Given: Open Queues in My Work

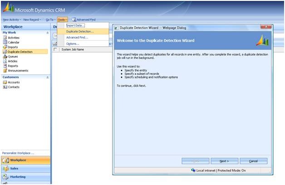Looking at the screenshot, I should (x=13, y=57).
